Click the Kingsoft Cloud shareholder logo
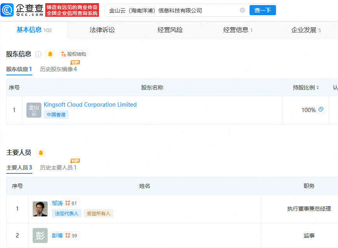This screenshot has height=248, width=338. tap(34, 110)
